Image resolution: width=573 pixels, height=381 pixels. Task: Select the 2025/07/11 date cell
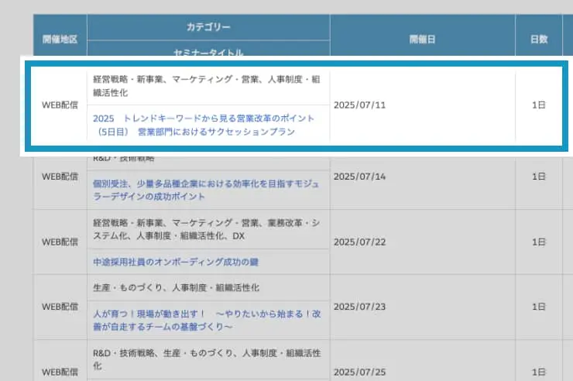[x=359, y=105]
